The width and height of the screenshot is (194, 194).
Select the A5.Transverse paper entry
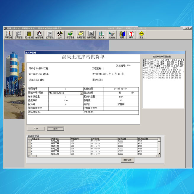click(x=163, y=76)
